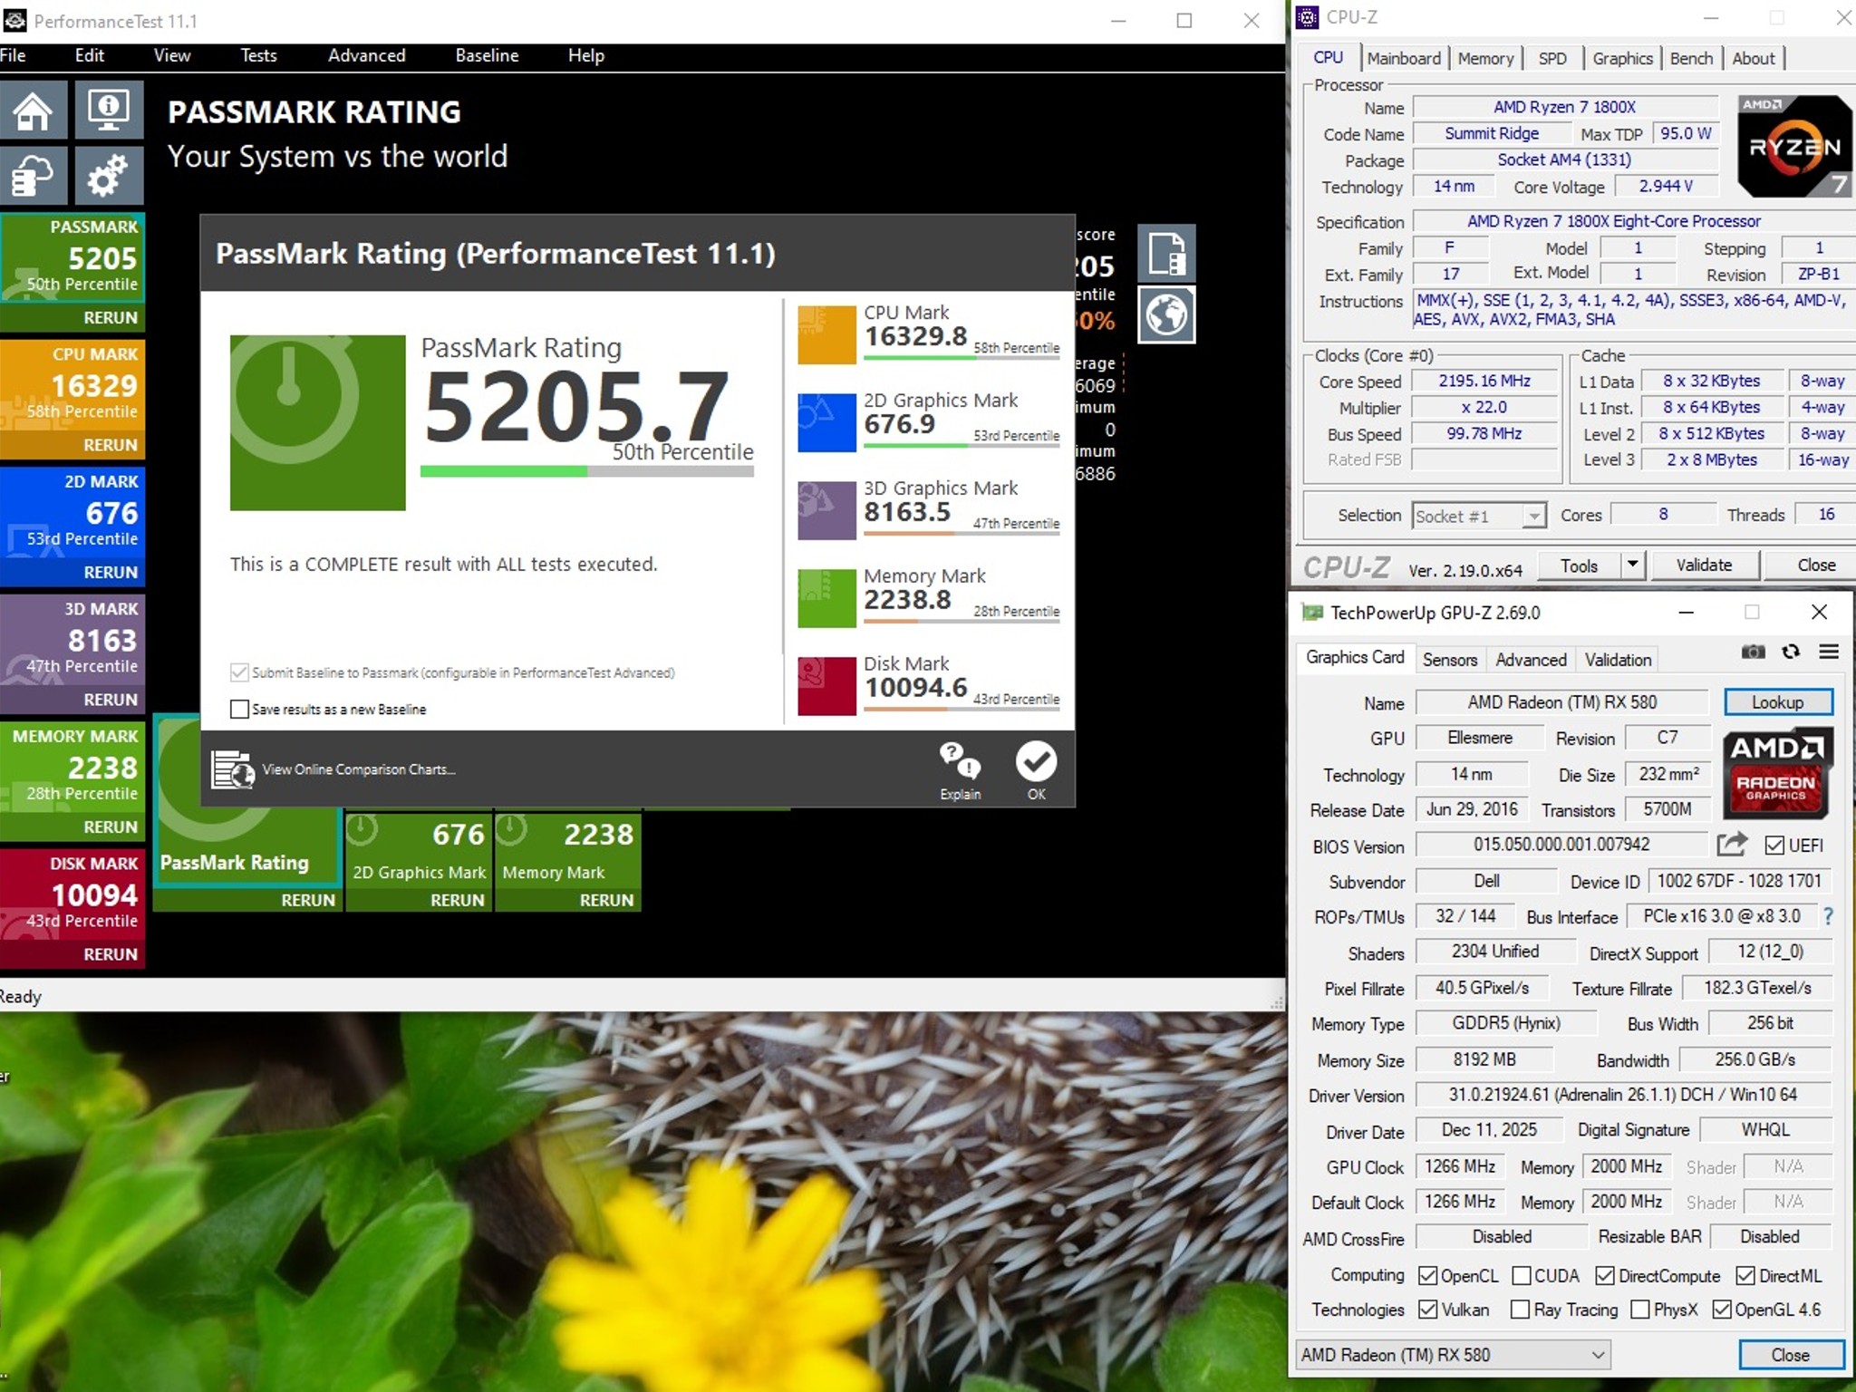Image resolution: width=1856 pixels, height=1392 pixels.
Task: Toggle the UEFI checkbox in GPU-Z
Action: pos(1774,846)
